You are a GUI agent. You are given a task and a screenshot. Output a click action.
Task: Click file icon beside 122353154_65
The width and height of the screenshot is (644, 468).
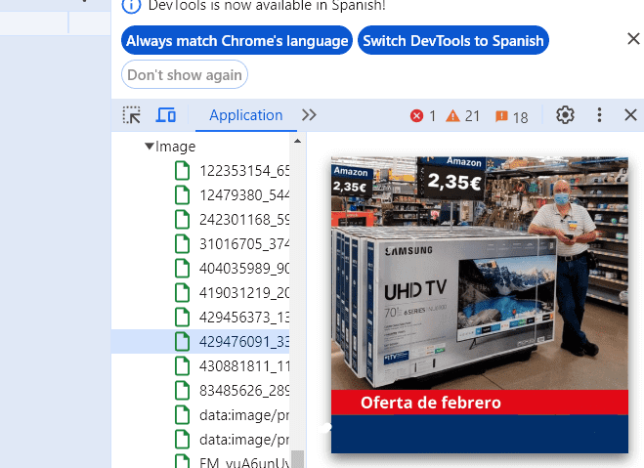[x=183, y=170]
